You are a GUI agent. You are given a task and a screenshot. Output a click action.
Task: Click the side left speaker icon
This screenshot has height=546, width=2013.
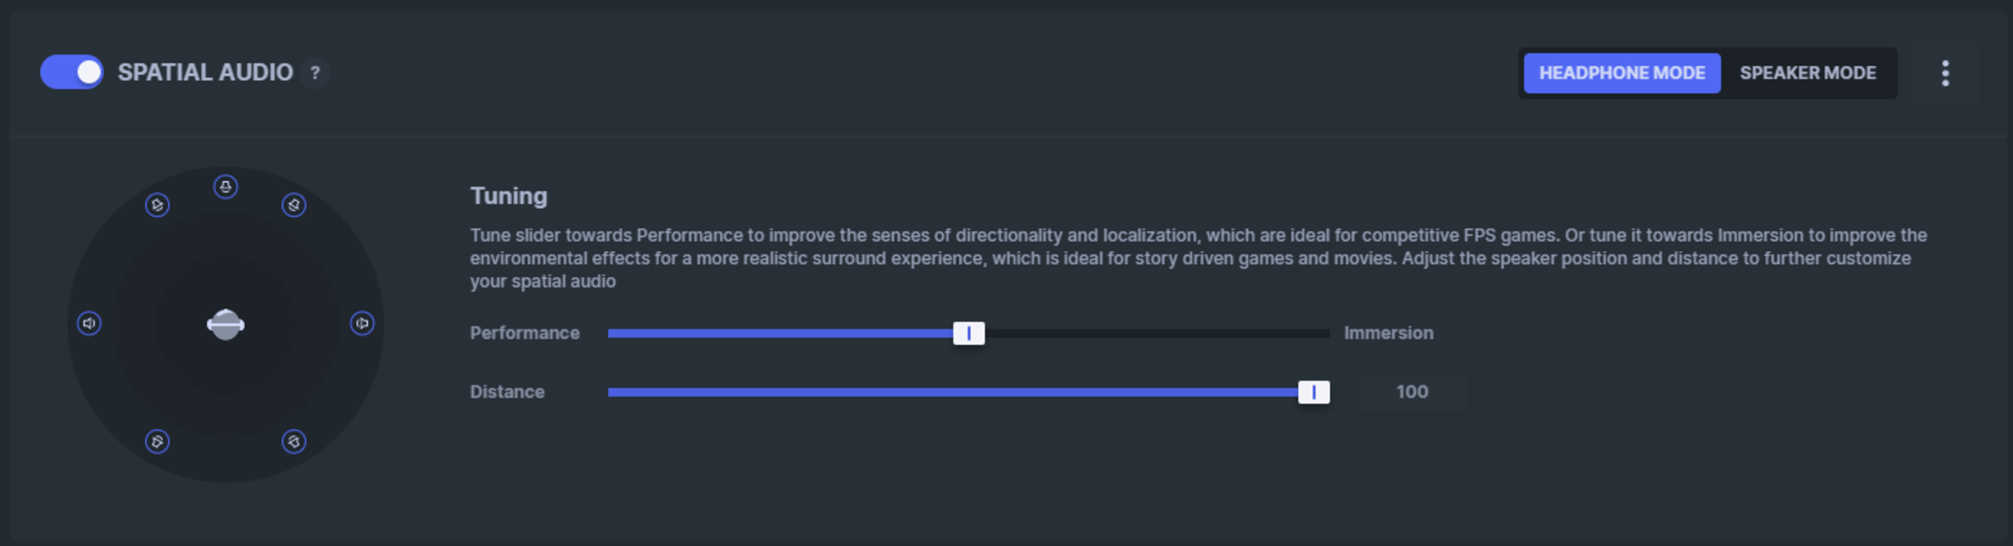tap(89, 323)
